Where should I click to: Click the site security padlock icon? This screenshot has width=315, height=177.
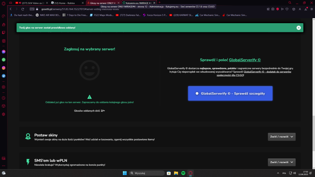point(37,9)
